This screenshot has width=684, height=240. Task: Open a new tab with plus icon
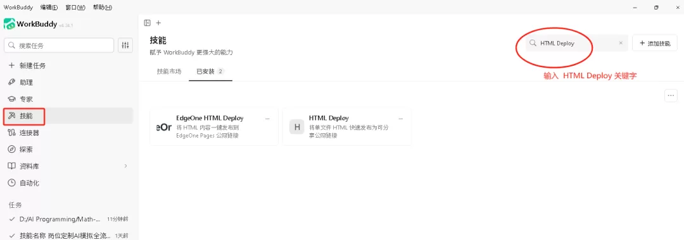pyautogui.click(x=158, y=23)
